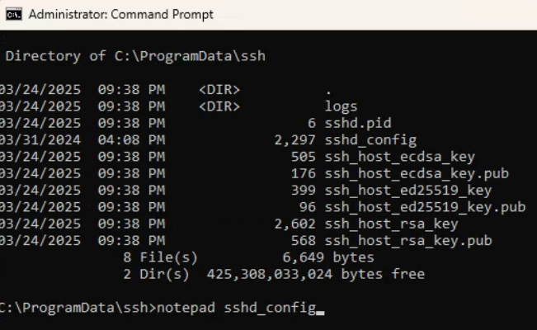Click the ssh_host_rsa_key.pub filename
537x330 pixels.
click(408, 240)
